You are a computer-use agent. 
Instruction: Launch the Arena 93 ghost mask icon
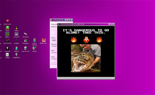click(7, 48)
